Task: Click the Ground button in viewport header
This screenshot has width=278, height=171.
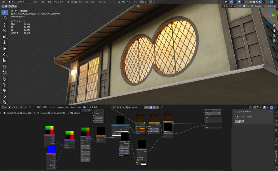Action: point(256,6)
